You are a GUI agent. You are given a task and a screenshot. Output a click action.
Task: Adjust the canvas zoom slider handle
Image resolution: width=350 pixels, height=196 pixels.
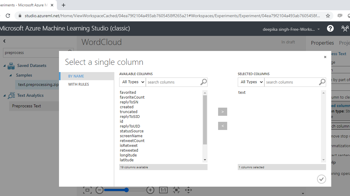pos(126,190)
